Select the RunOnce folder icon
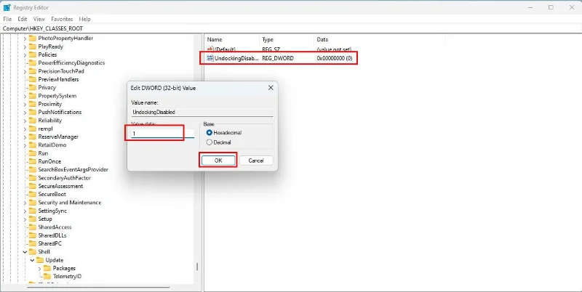This screenshot has height=292, width=582. point(32,161)
